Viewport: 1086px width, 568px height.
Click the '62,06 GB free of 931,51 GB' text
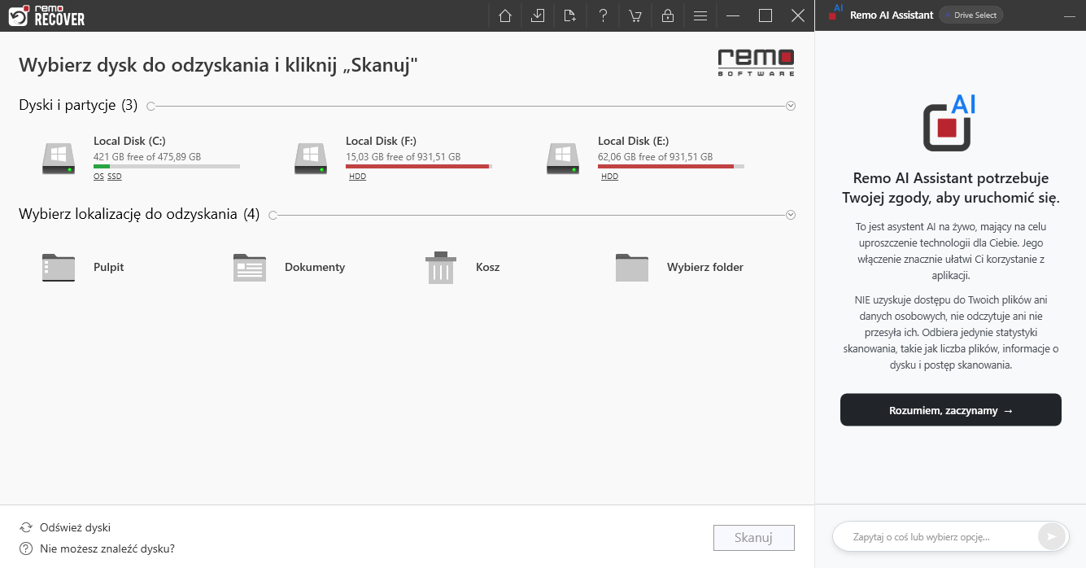point(655,156)
